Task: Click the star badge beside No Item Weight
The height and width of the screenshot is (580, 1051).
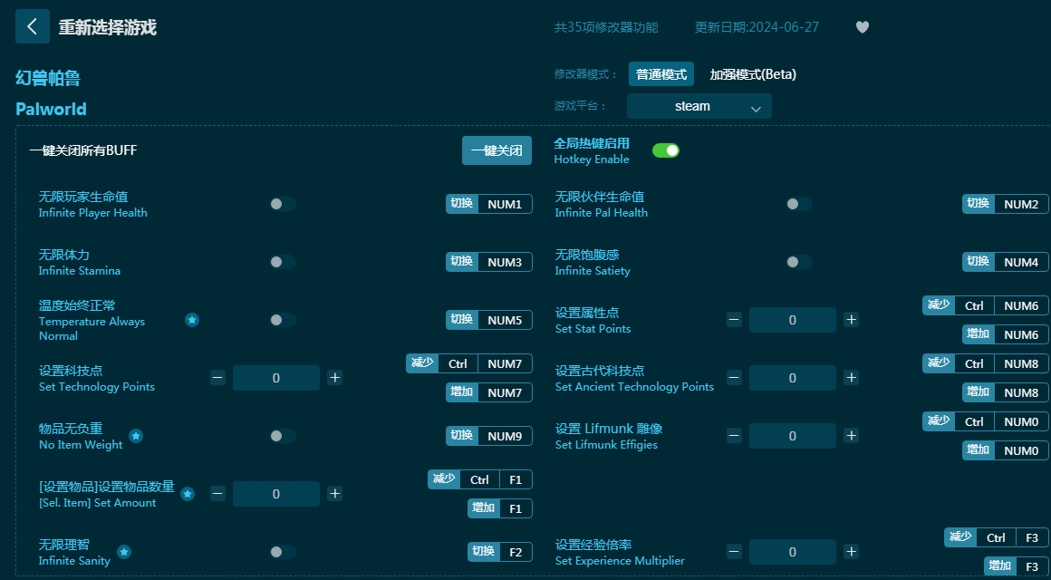Action: point(135,436)
